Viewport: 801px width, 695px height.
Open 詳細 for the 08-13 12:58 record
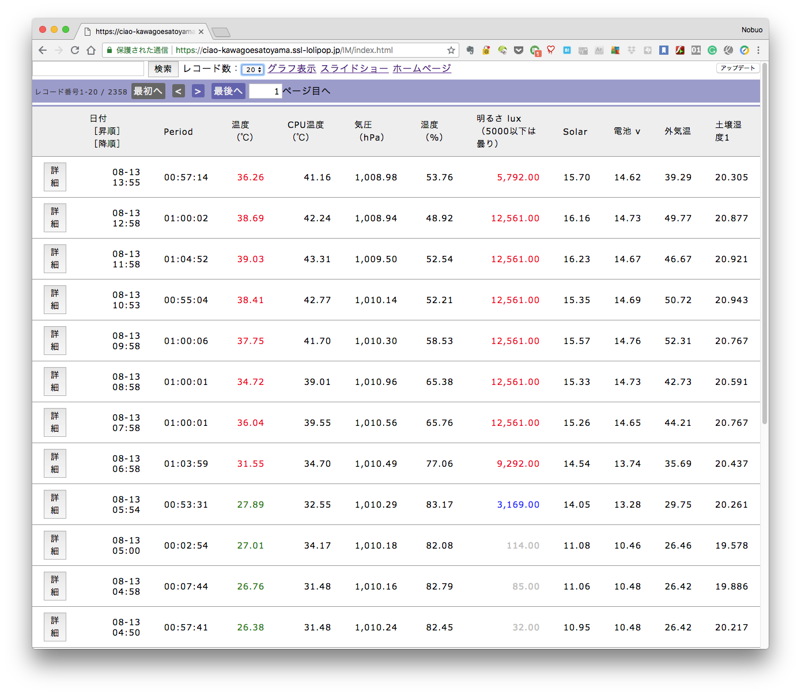(x=55, y=218)
